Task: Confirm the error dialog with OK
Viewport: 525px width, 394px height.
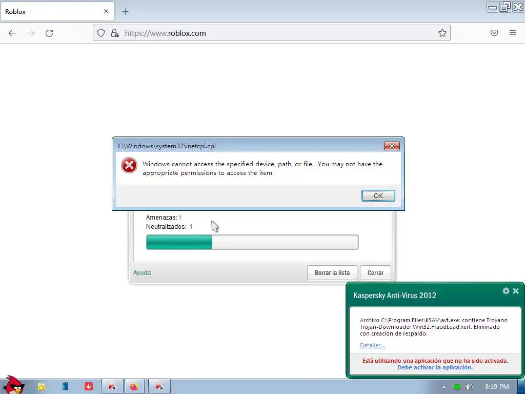Action: [378, 195]
